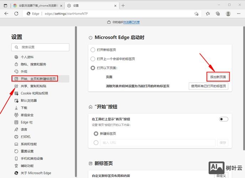
Task: Click the 搜索设置 search box
Action: click(x=40, y=47)
